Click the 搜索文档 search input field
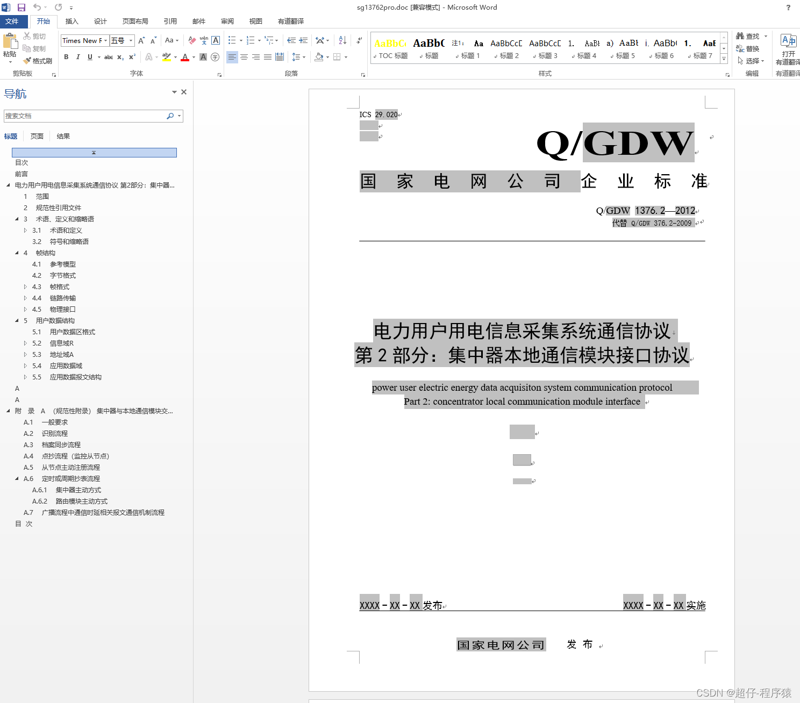This screenshot has width=800, height=703. coord(85,116)
